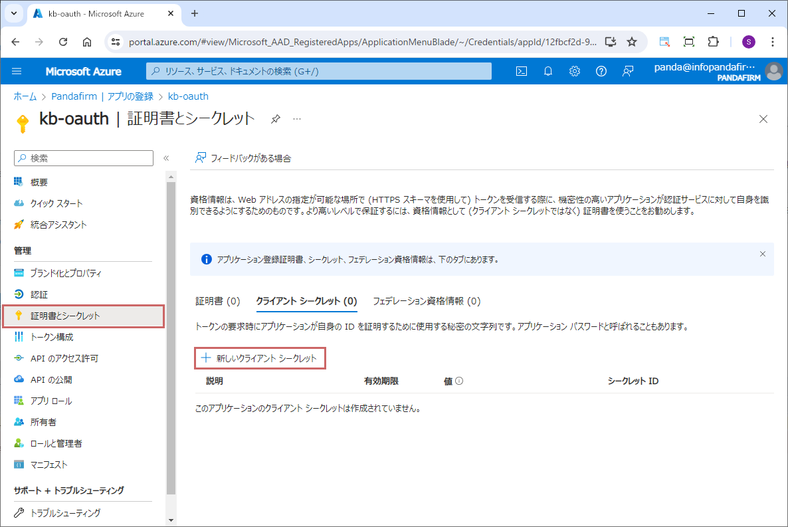Image resolution: width=788 pixels, height=527 pixels.
Task: Open the notifications bell
Action: [x=548, y=71]
